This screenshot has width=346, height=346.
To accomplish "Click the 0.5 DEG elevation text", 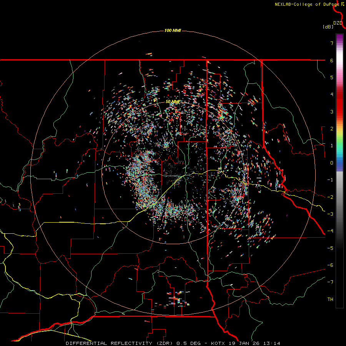I will pos(188,343).
